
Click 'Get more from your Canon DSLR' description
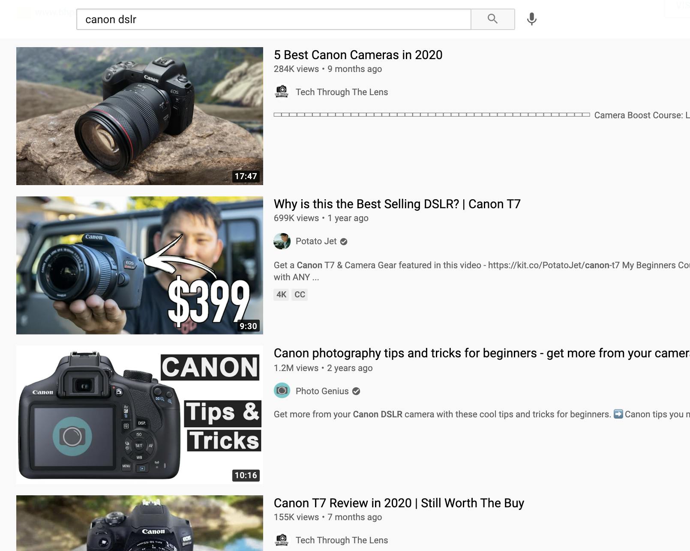tap(482, 414)
